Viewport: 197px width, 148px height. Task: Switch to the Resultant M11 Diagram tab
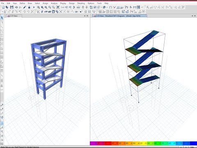tap(119, 16)
